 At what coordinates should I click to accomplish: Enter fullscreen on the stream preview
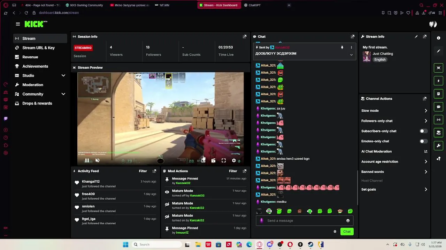(x=224, y=161)
